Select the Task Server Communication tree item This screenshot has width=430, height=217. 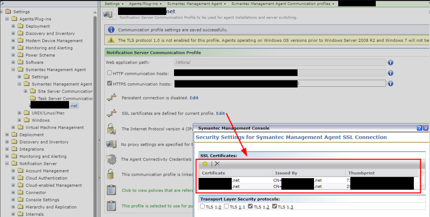pyautogui.click(x=65, y=98)
